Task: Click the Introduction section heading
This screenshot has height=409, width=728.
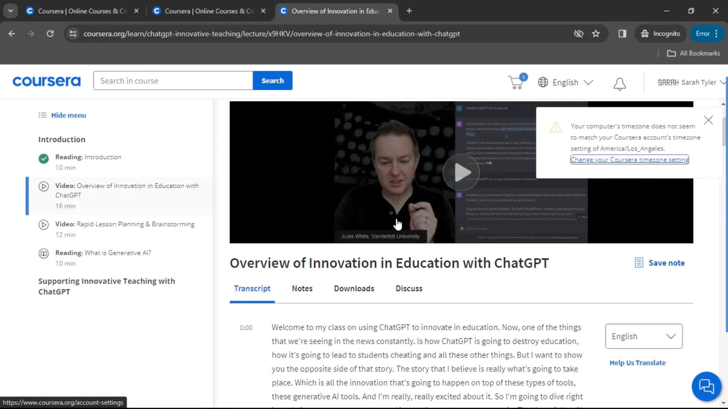Action: pyautogui.click(x=62, y=139)
